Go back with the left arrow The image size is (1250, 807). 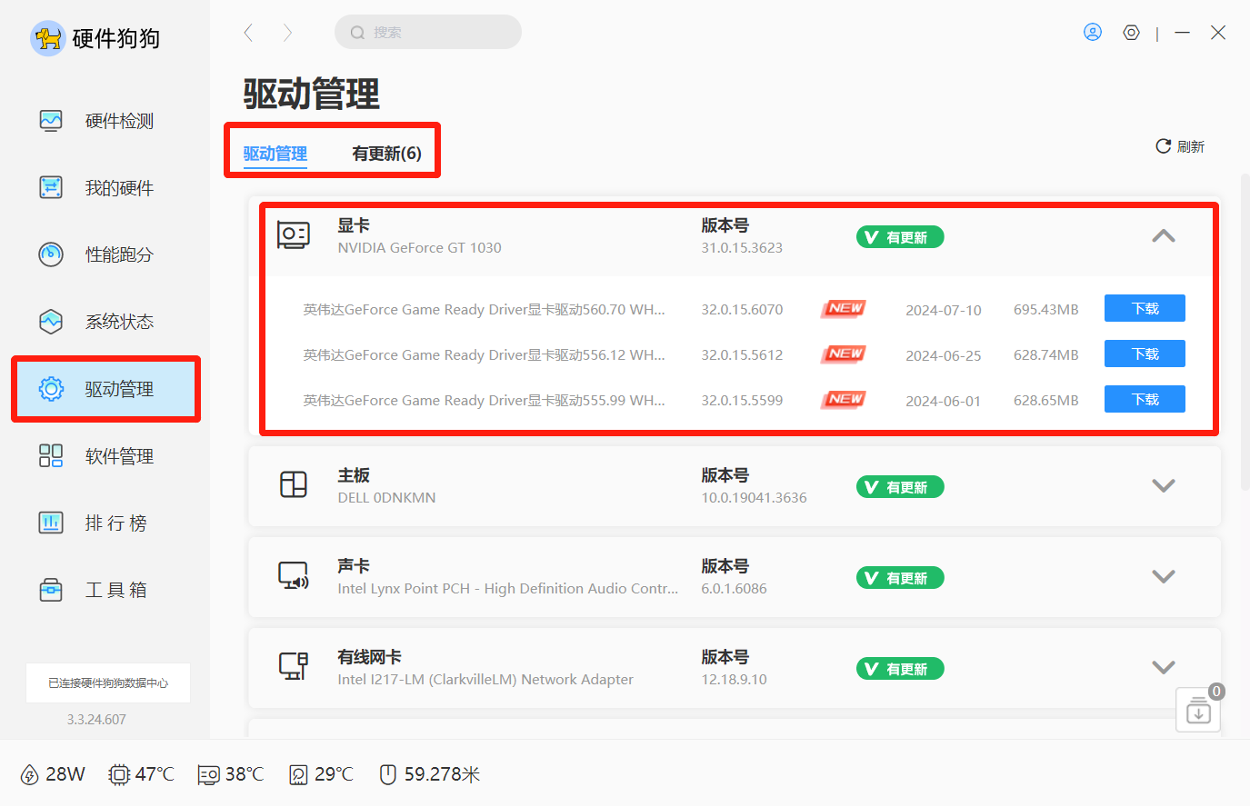click(248, 33)
